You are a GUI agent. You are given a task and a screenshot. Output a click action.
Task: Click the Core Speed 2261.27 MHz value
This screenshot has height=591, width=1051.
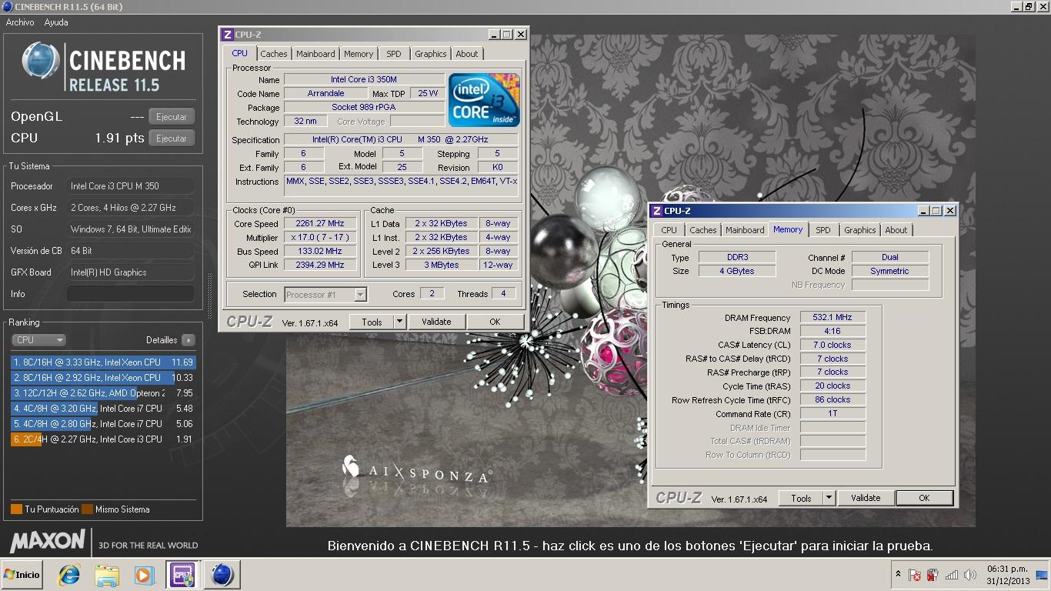pyautogui.click(x=319, y=223)
